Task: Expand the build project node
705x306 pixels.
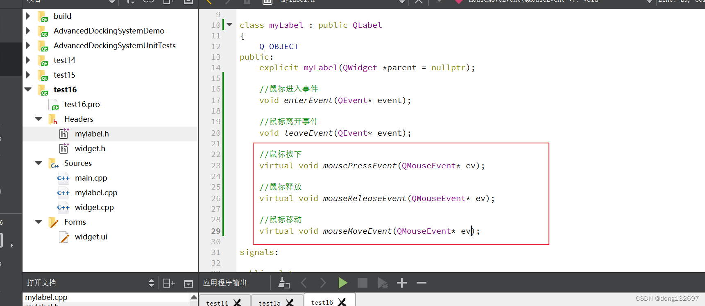Action: point(28,16)
